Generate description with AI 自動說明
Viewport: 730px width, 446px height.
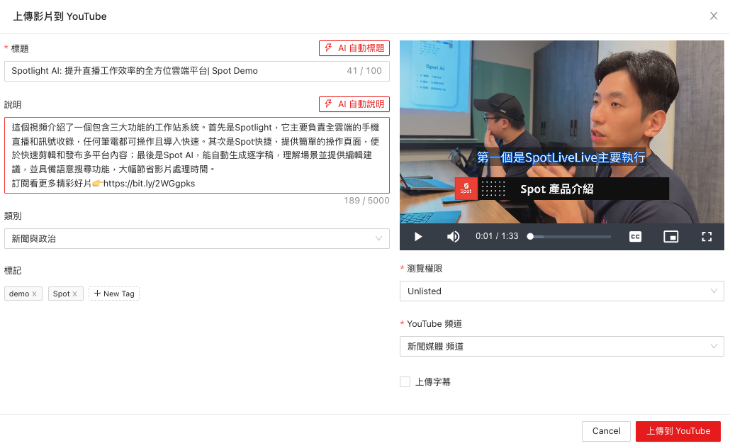[354, 104]
